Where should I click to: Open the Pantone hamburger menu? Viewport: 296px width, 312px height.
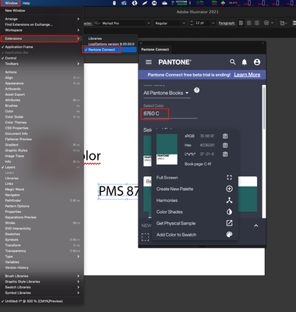click(149, 62)
